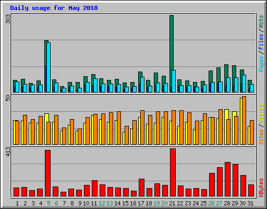
Task: Click day label '31' on the x-axis
Action: 250,203
